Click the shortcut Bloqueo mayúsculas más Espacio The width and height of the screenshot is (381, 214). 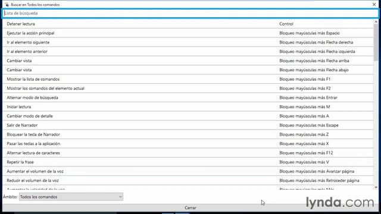310,33
